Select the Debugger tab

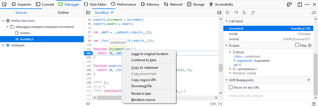[x=69, y=4]
